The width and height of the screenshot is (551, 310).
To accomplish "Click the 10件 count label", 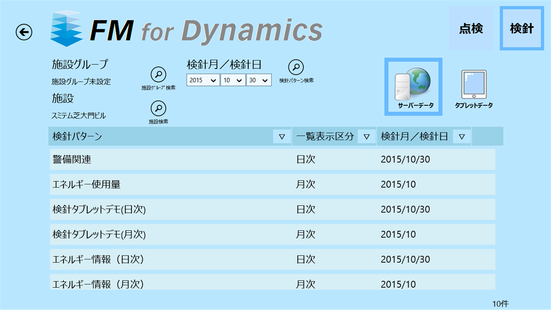I will 500,303.
